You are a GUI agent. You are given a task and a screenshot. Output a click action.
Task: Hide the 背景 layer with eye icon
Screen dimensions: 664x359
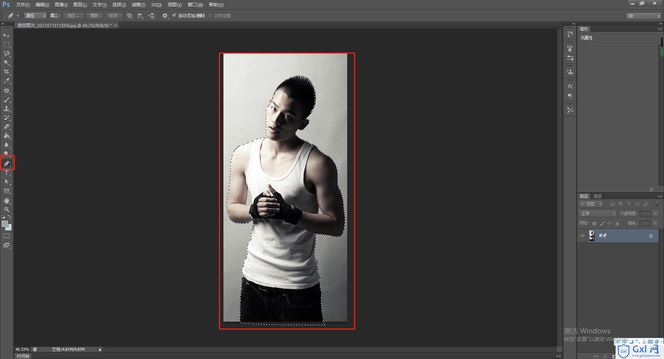582,236
